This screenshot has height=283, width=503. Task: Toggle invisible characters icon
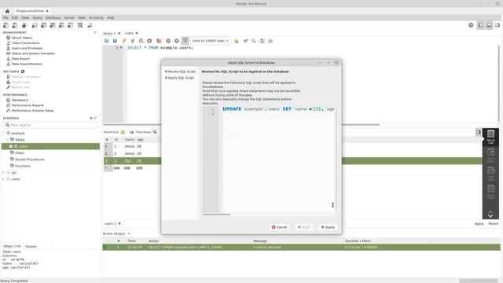[x=262, y=41]
